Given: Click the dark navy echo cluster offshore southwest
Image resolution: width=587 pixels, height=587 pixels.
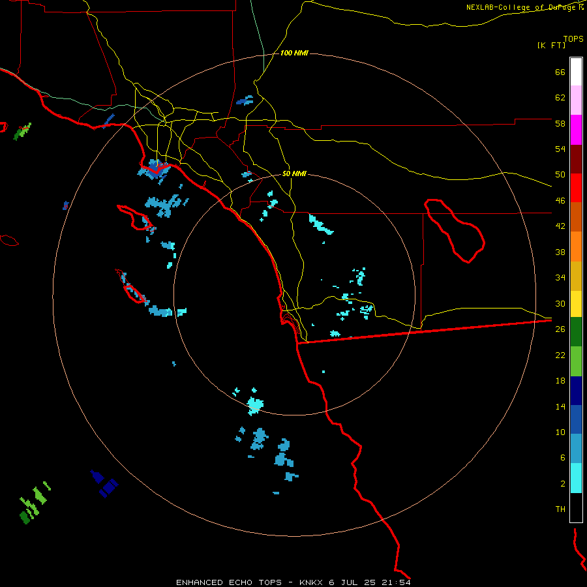Looking at the screenshot, I should tap(105, 484).
